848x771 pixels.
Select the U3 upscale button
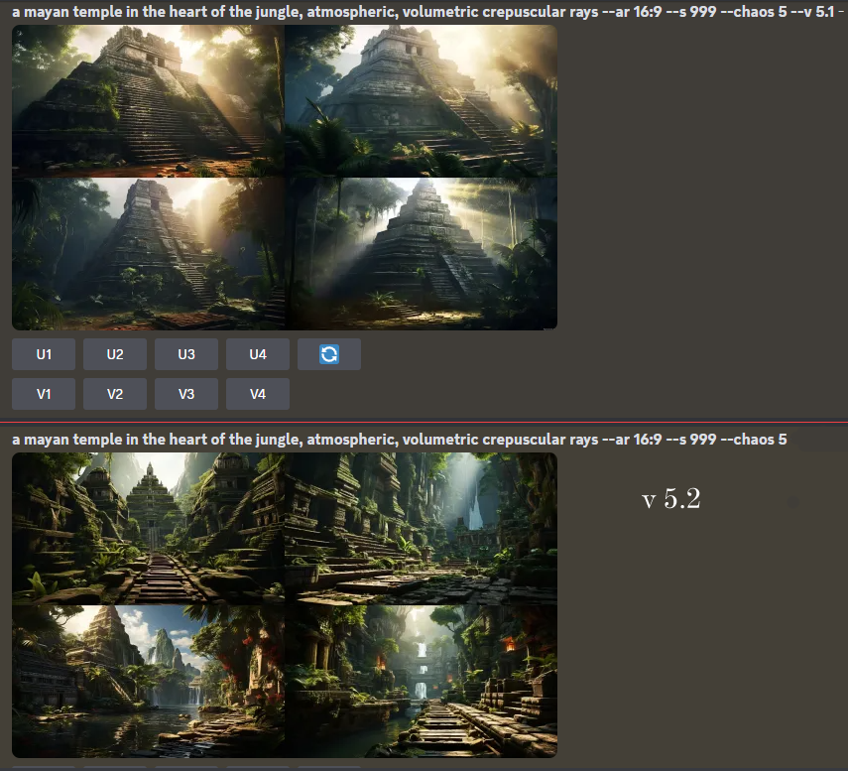186,354
